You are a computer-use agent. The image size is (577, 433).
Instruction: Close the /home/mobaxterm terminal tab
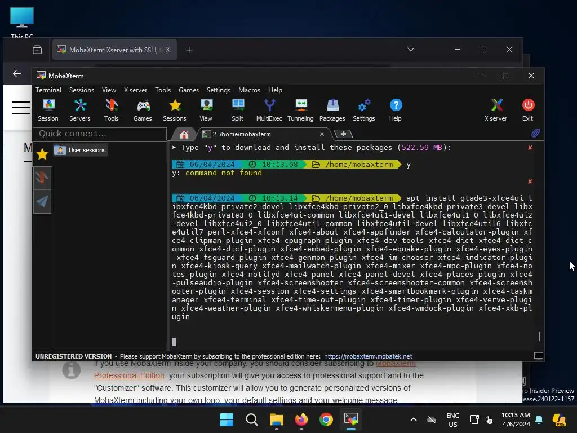pyautogui.click(x=322, y=134)
